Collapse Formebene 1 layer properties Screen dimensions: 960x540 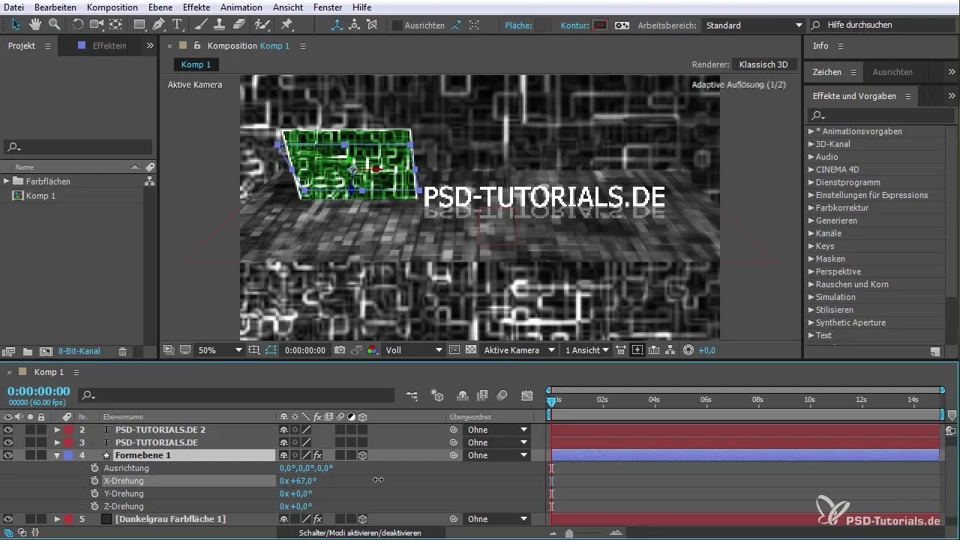click(57, 455)
